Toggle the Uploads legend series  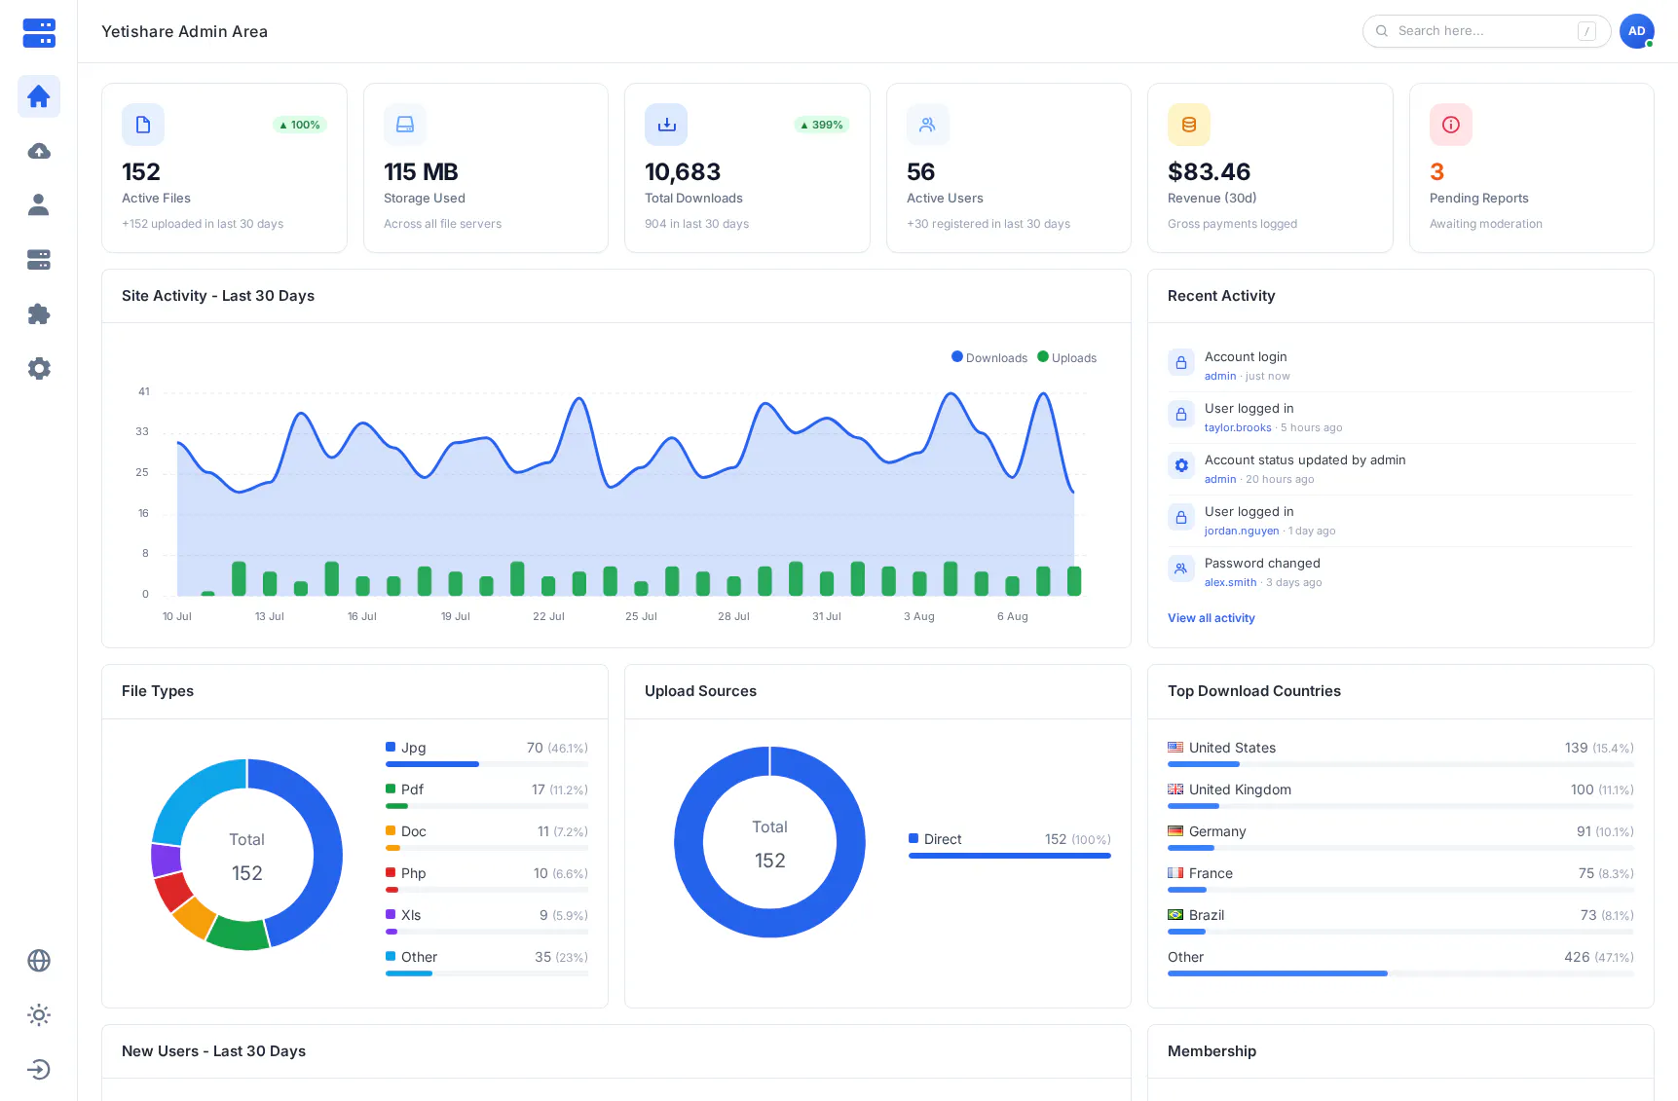coord(1067,357)
